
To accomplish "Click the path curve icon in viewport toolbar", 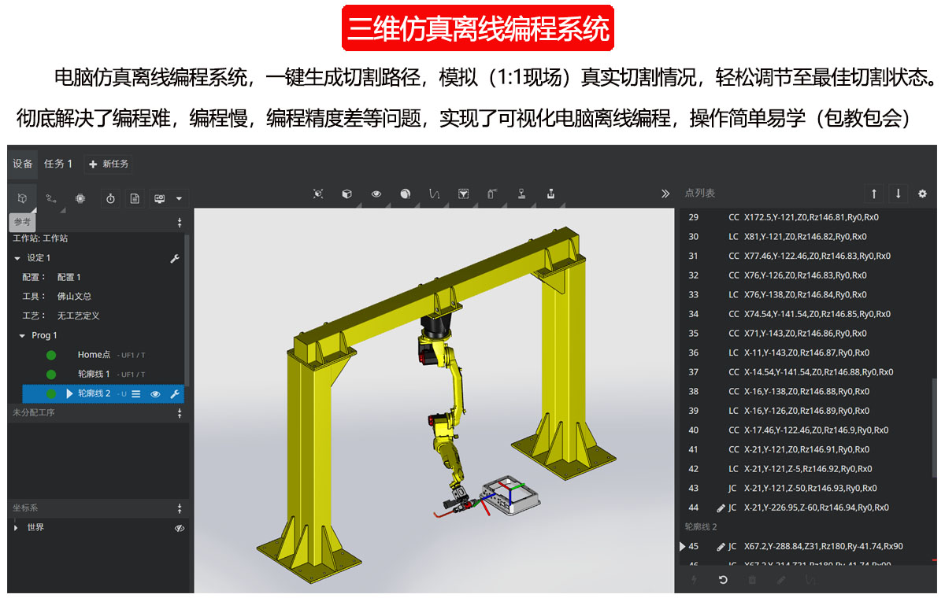I will (434, 194).
